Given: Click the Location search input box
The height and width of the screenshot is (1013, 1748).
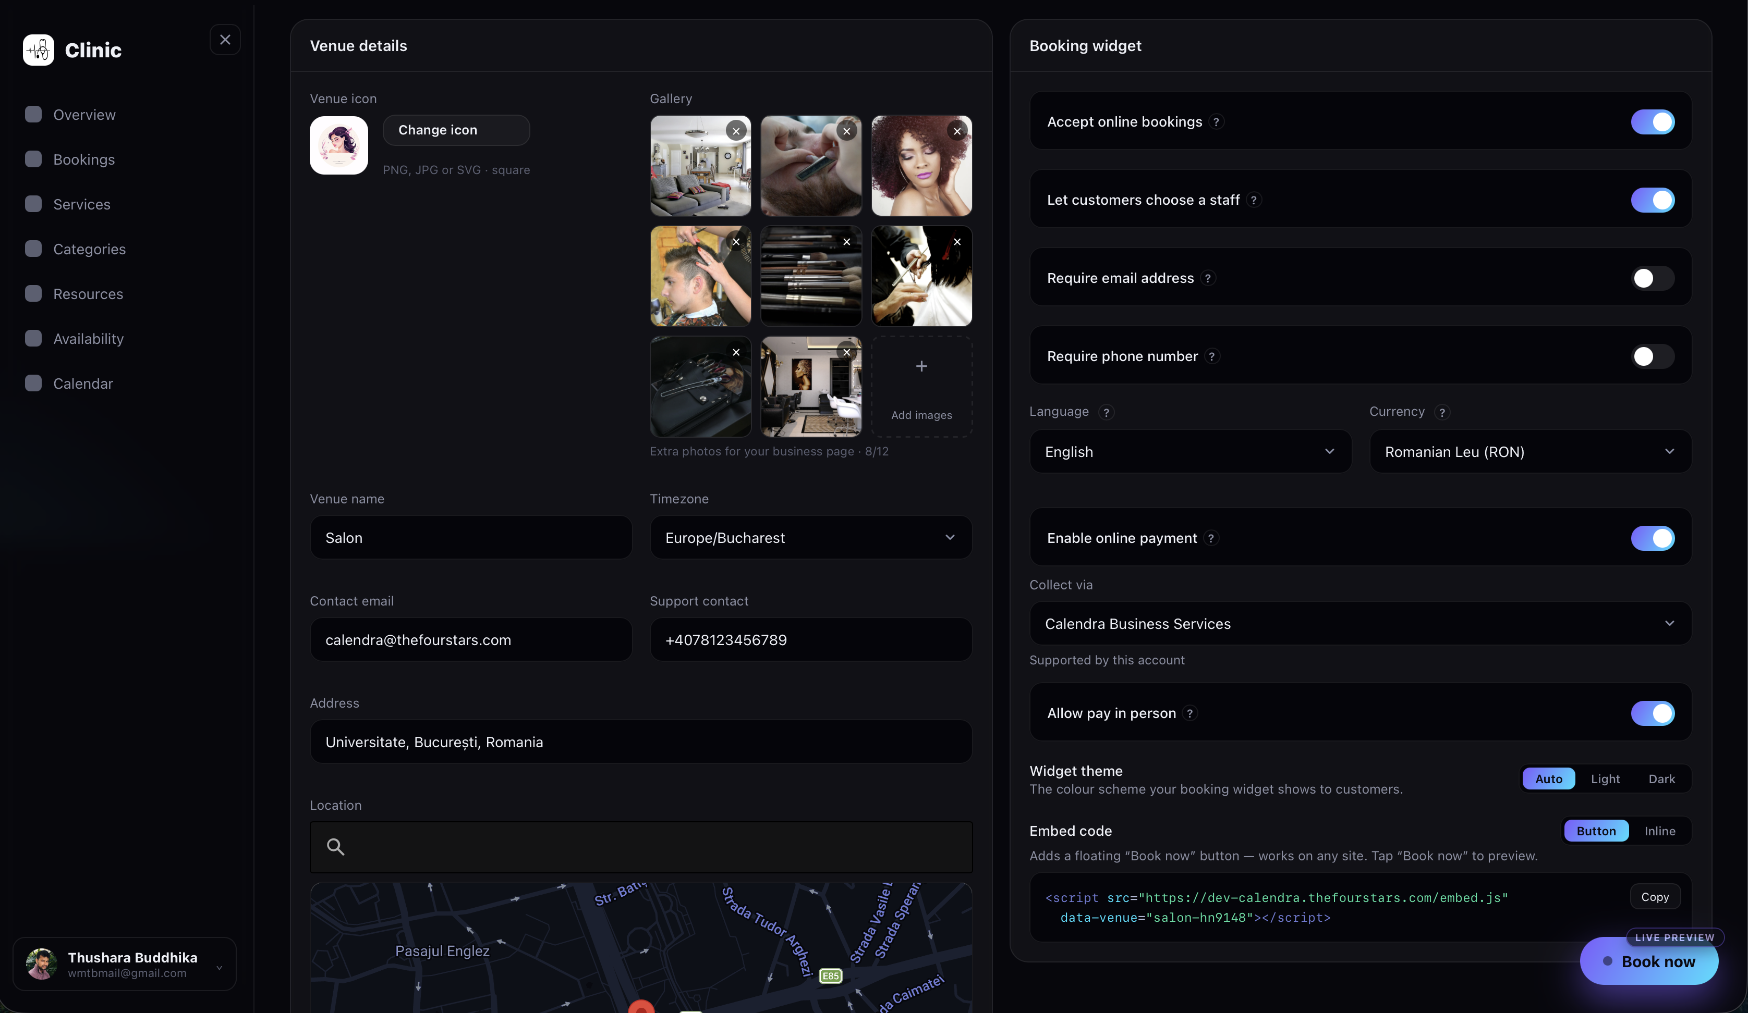Looking at the screenshot, I should coord(641,847).
